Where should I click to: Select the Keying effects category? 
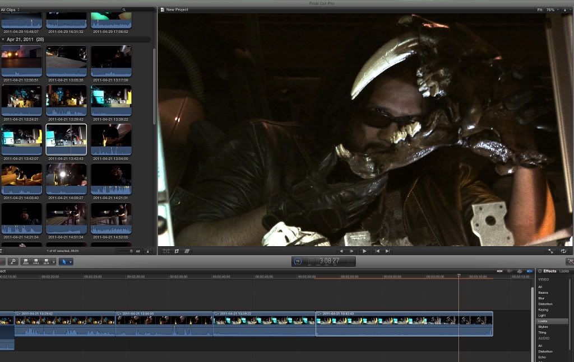pyautogui.click(x=543, y=310)
